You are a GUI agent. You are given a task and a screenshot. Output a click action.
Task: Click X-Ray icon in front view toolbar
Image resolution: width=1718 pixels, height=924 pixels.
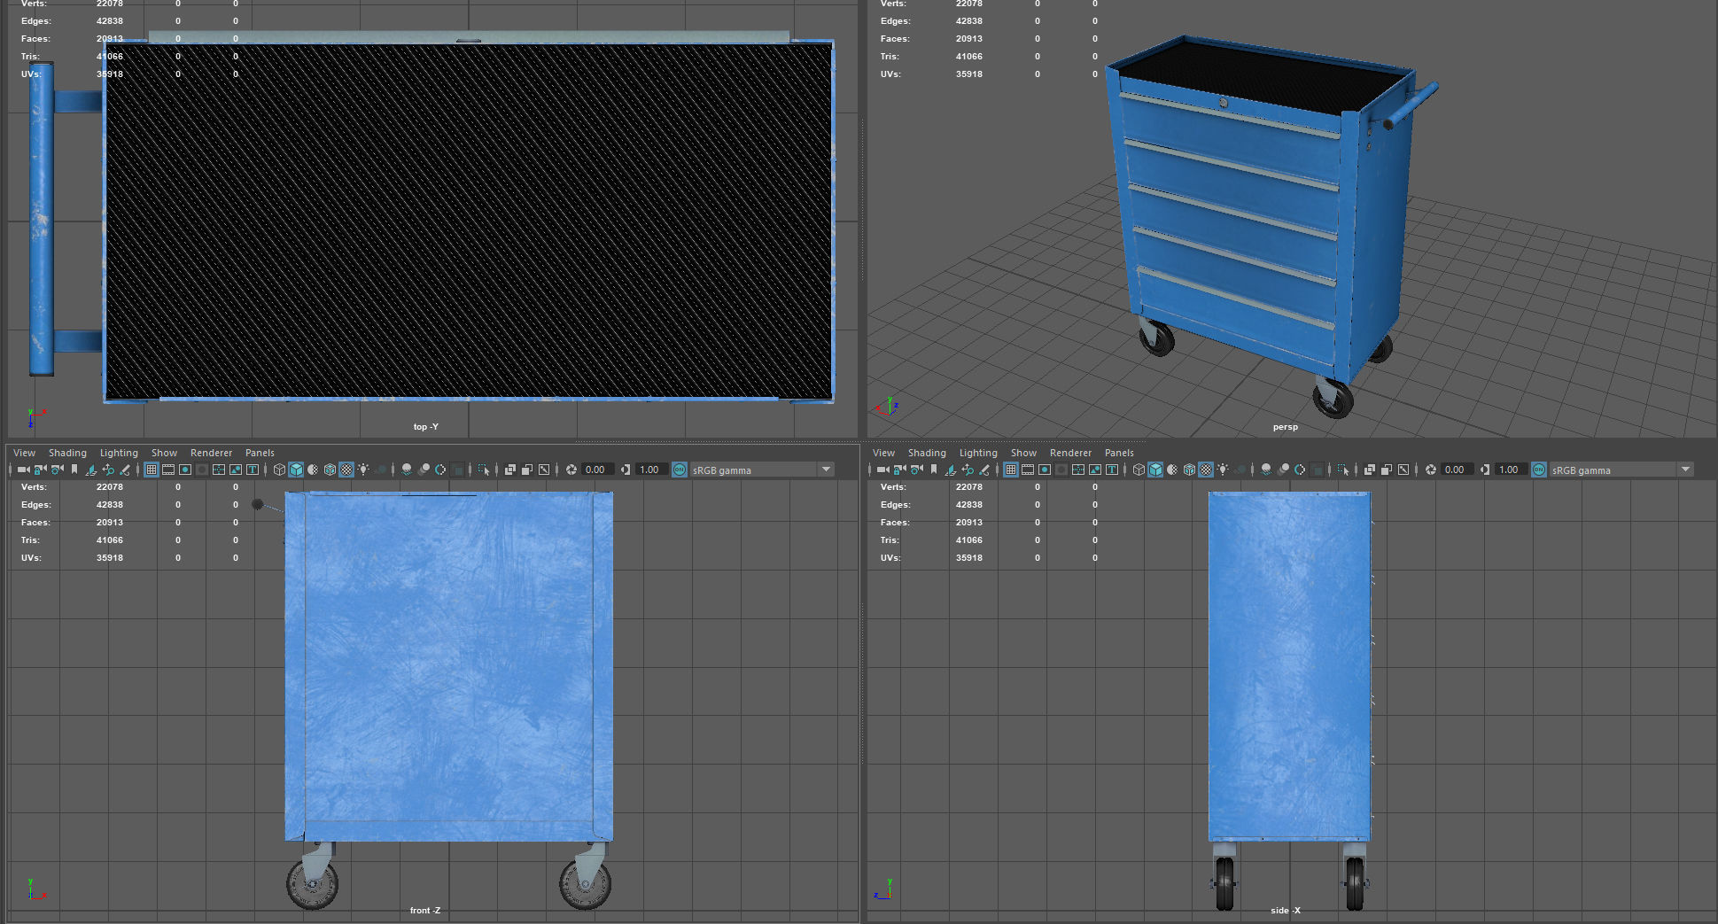click(x=510, y=470)
